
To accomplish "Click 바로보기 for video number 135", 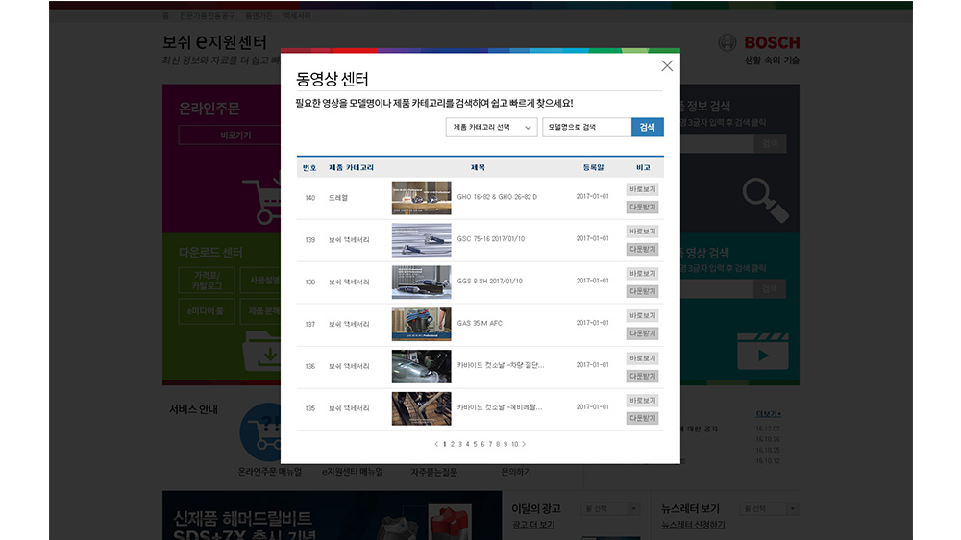I will click(642, 401).
